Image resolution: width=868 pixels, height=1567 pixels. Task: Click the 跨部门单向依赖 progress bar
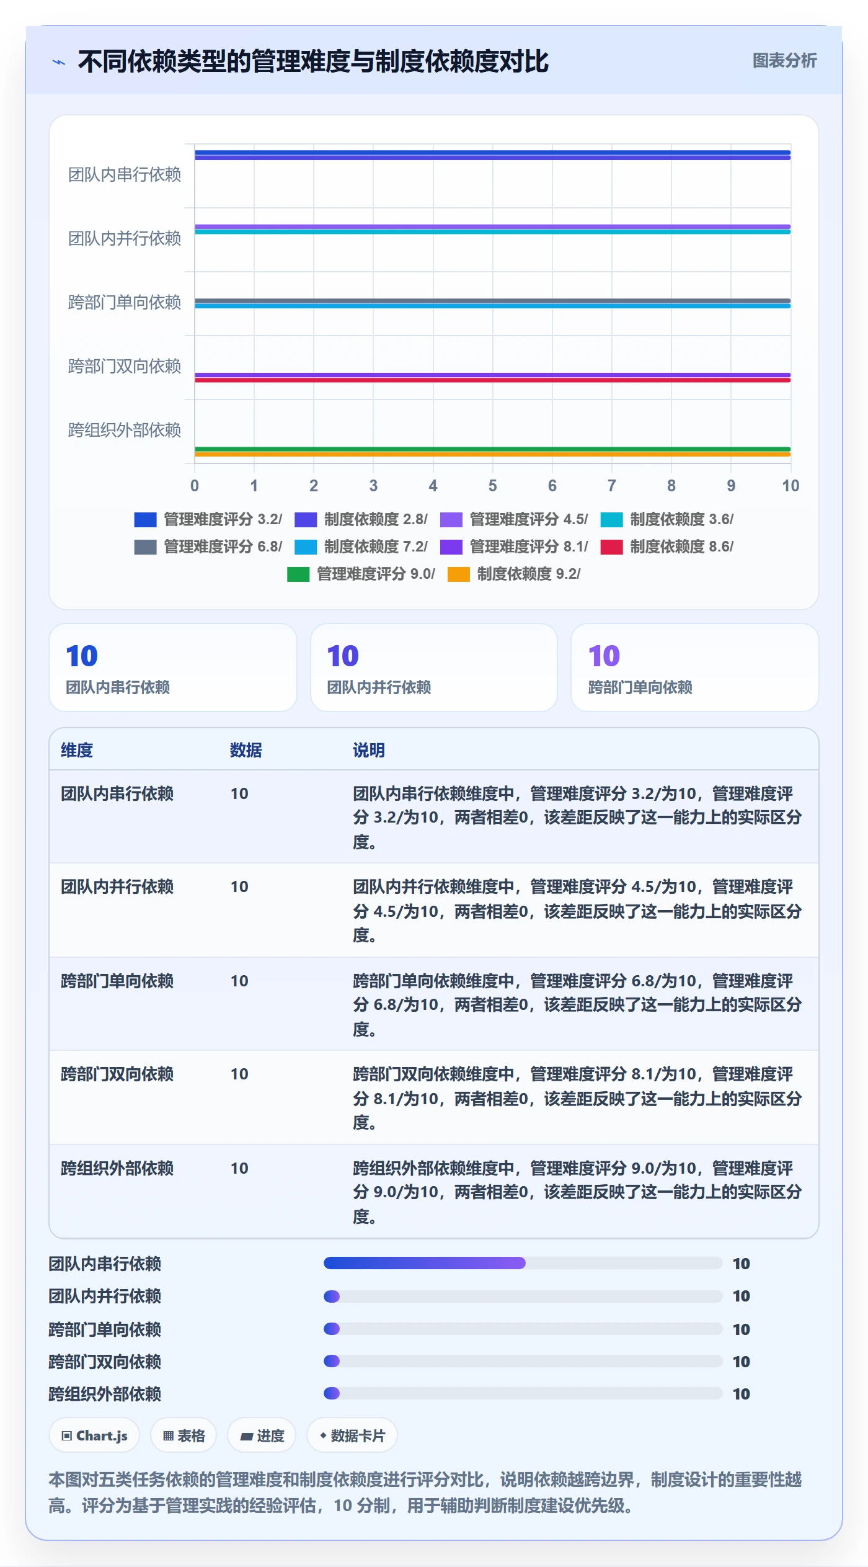tap(523, 1329)
